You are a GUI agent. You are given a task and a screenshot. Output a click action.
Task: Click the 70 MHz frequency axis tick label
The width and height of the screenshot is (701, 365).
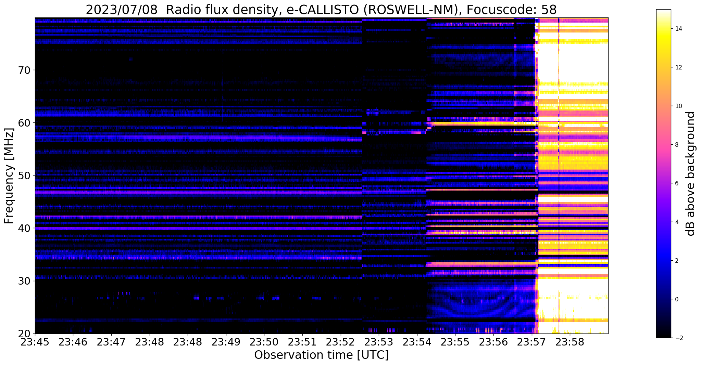(x=24, y=70)
